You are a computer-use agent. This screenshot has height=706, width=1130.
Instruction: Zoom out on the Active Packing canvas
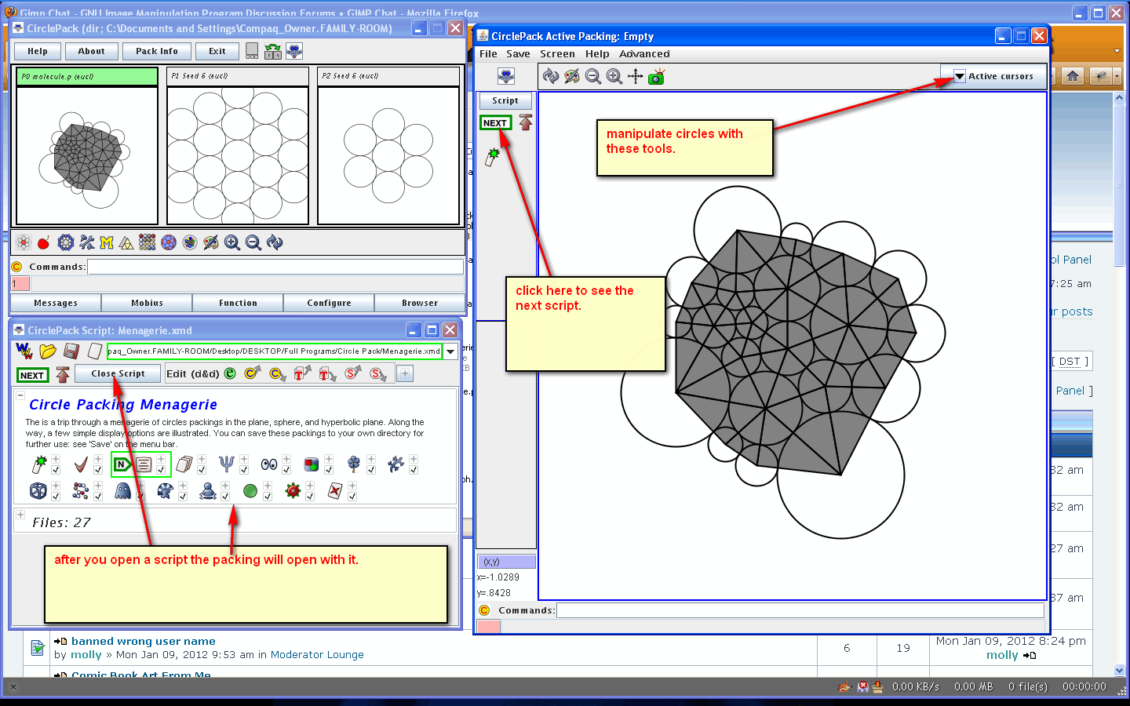click(593, 76)
